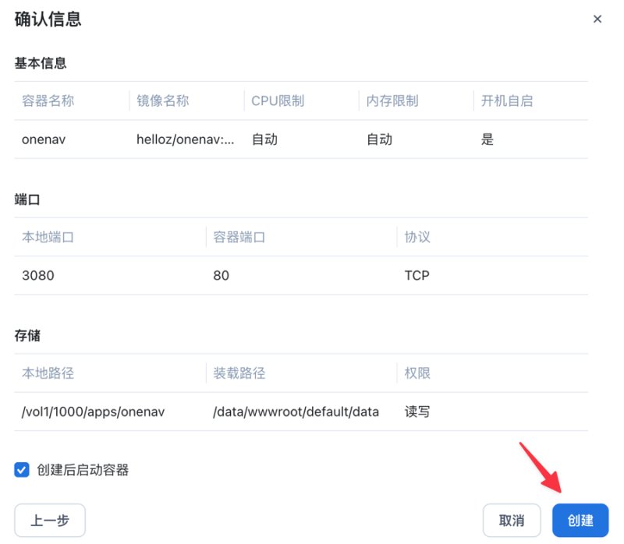Click the image name helloz/onenav:... cell
This screenshot has width=624, height=544.
click(x=186, y=140)
